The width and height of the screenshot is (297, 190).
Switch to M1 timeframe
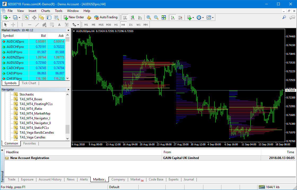tap(86, 25)
